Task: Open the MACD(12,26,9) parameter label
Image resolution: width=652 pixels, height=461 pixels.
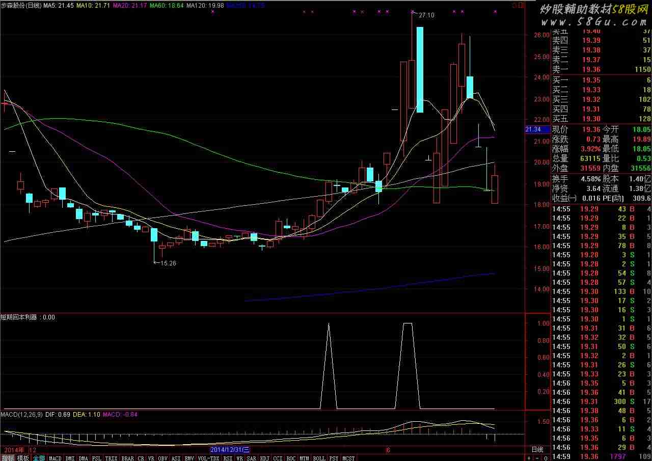Action: tap(21, 415)
